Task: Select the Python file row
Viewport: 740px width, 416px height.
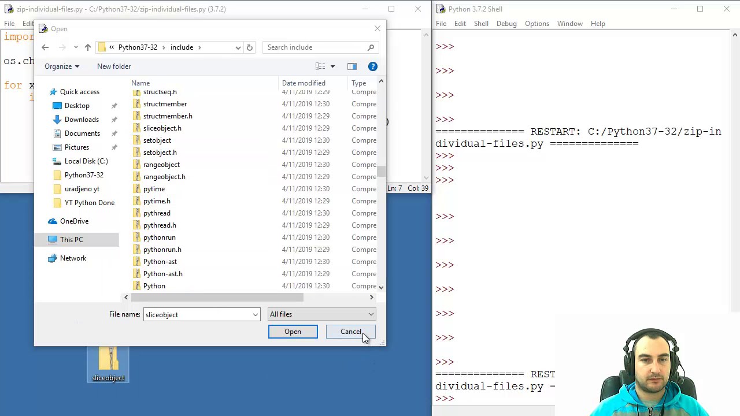Action: coord(254,286)
